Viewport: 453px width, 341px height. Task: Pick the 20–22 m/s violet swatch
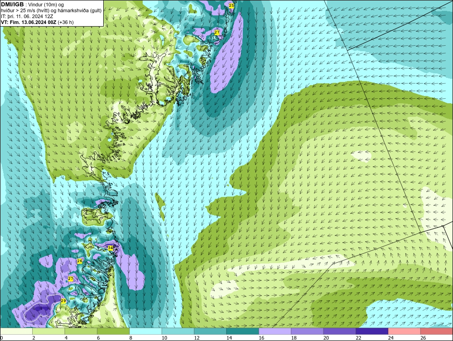340,331
